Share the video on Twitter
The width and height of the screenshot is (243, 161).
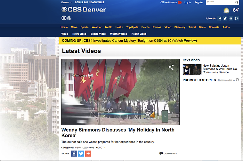(x=81, y=154)
